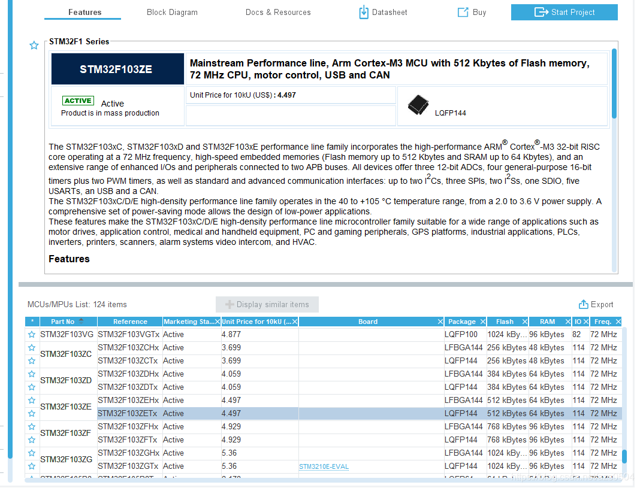Click the Part No sort arrow
This screenshot has width=640, height=488.
[x=81, y=320]
